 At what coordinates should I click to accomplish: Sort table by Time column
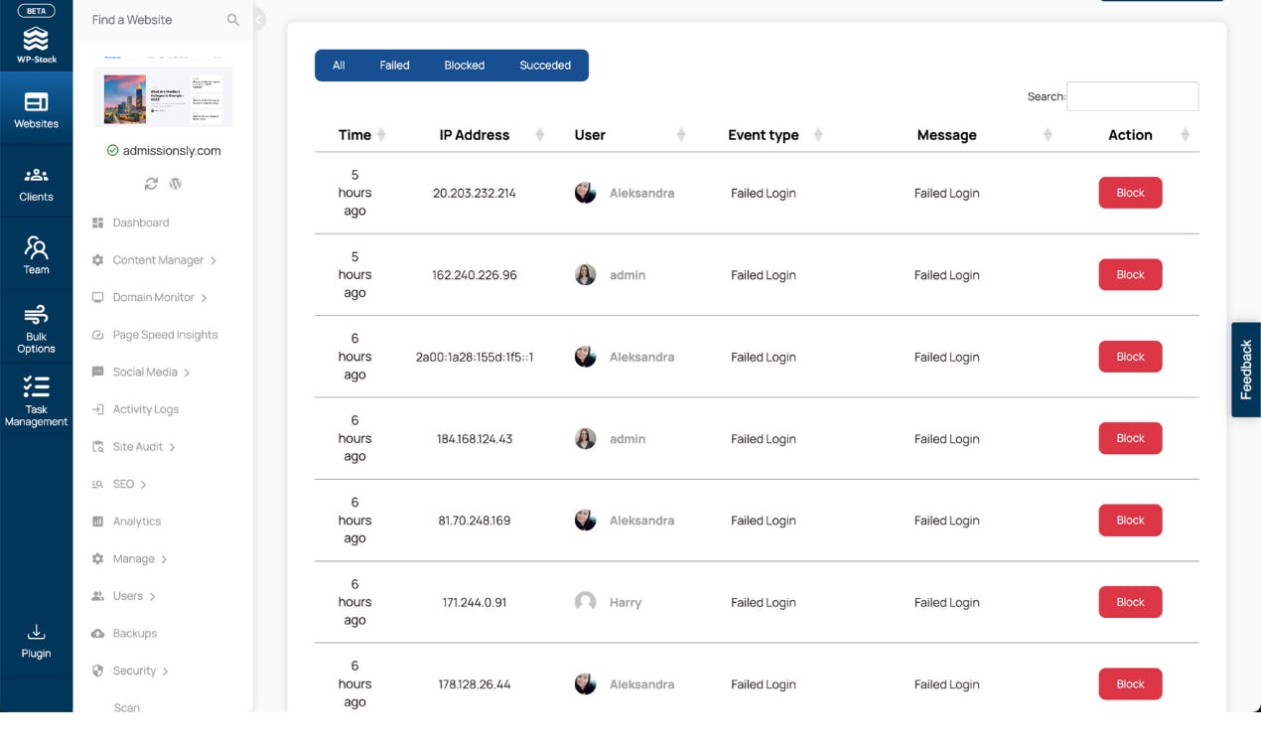(381, 135)
